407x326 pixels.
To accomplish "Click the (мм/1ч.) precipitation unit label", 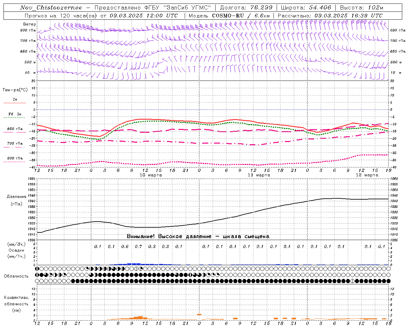I will pyautogui.click(x=17, y=256).
